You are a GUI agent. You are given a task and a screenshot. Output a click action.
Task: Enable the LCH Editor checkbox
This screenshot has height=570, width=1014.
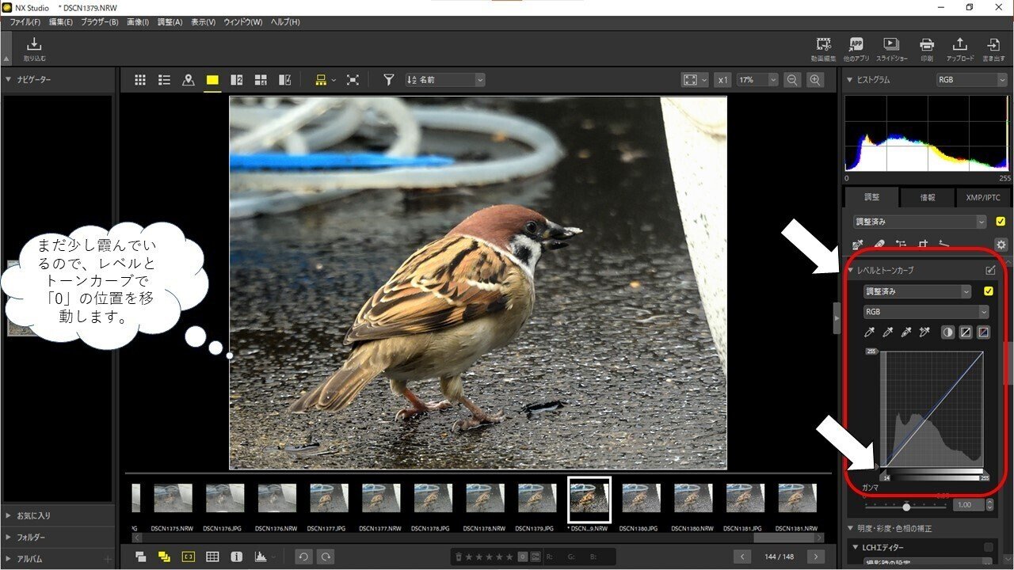click(988, 547)
